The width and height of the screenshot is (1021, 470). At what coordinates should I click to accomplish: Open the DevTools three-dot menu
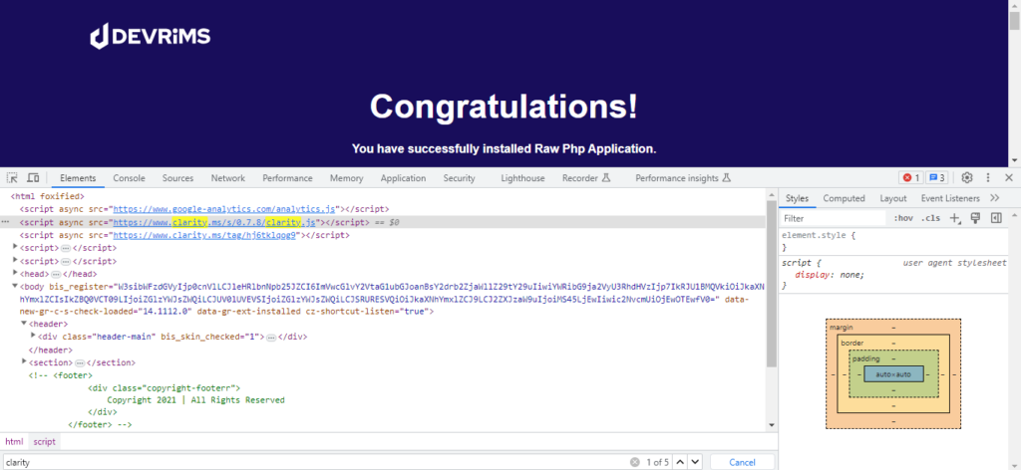click(x=988, y=178)
